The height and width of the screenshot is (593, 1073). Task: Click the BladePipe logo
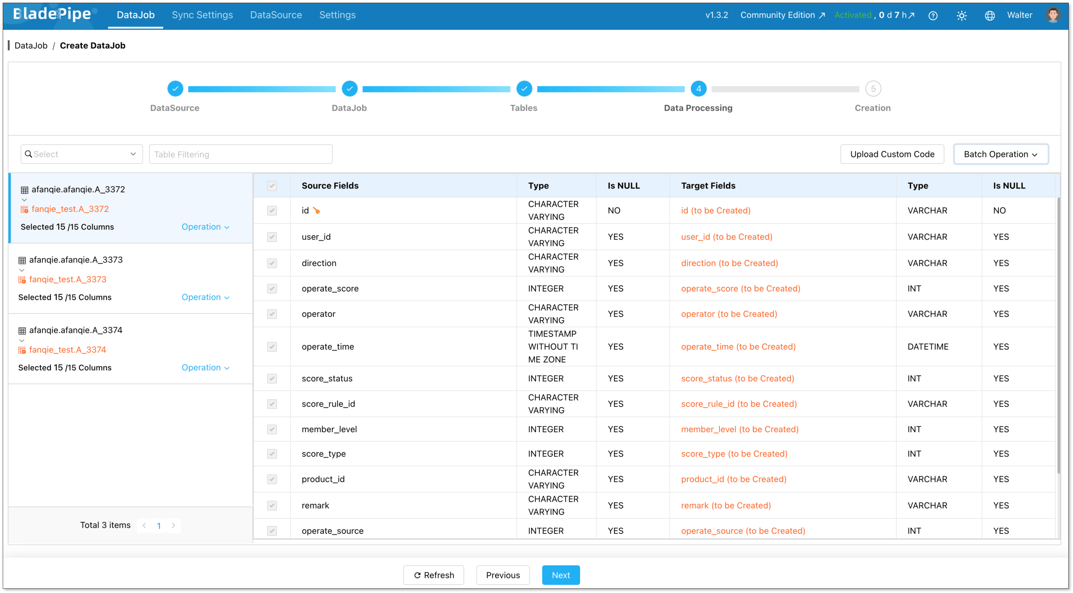click(53, 14)
